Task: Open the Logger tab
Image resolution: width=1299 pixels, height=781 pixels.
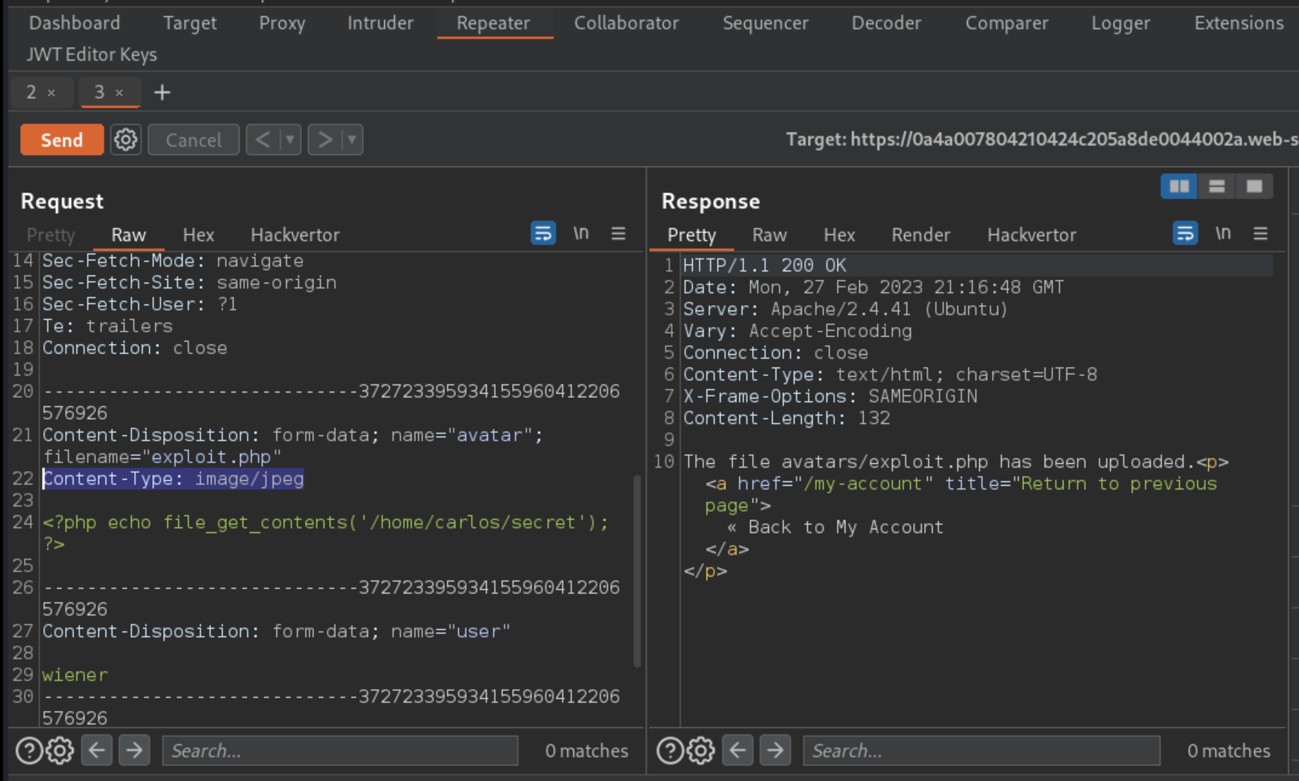Action: point(1120,23)
